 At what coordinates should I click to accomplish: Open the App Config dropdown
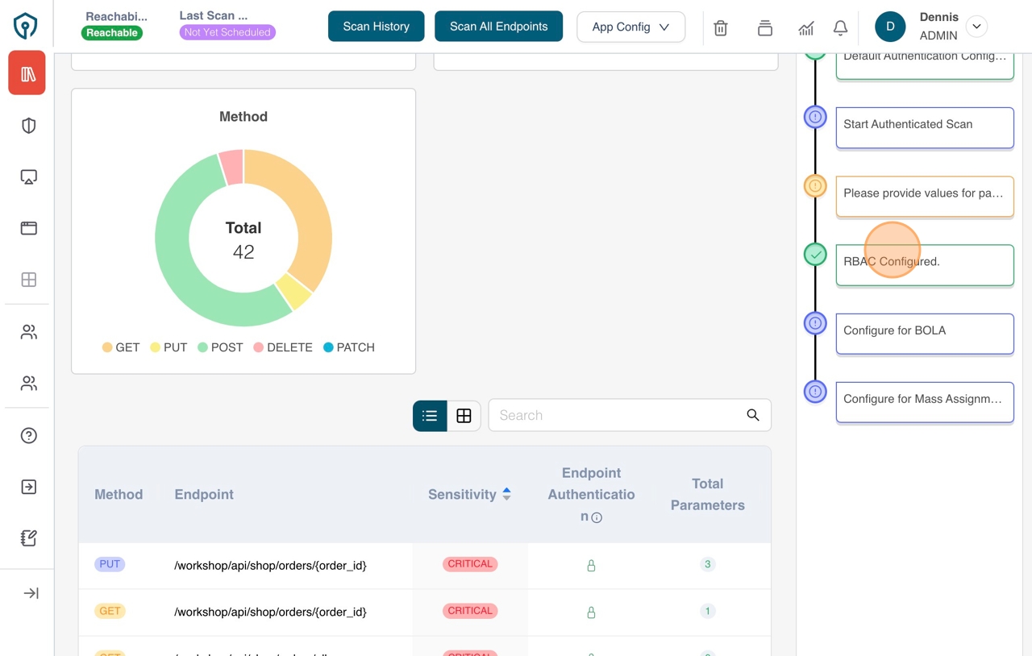[x=630, y=27]
